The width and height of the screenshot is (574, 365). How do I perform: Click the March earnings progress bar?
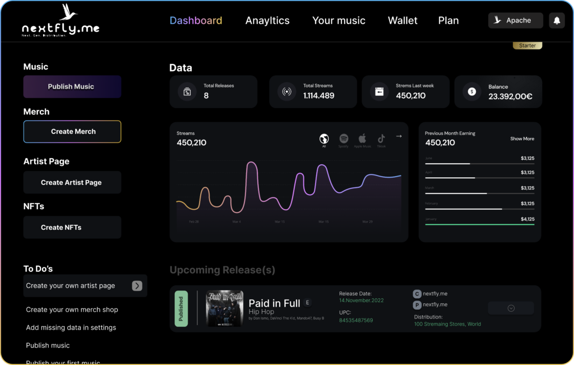click(480, 193)
